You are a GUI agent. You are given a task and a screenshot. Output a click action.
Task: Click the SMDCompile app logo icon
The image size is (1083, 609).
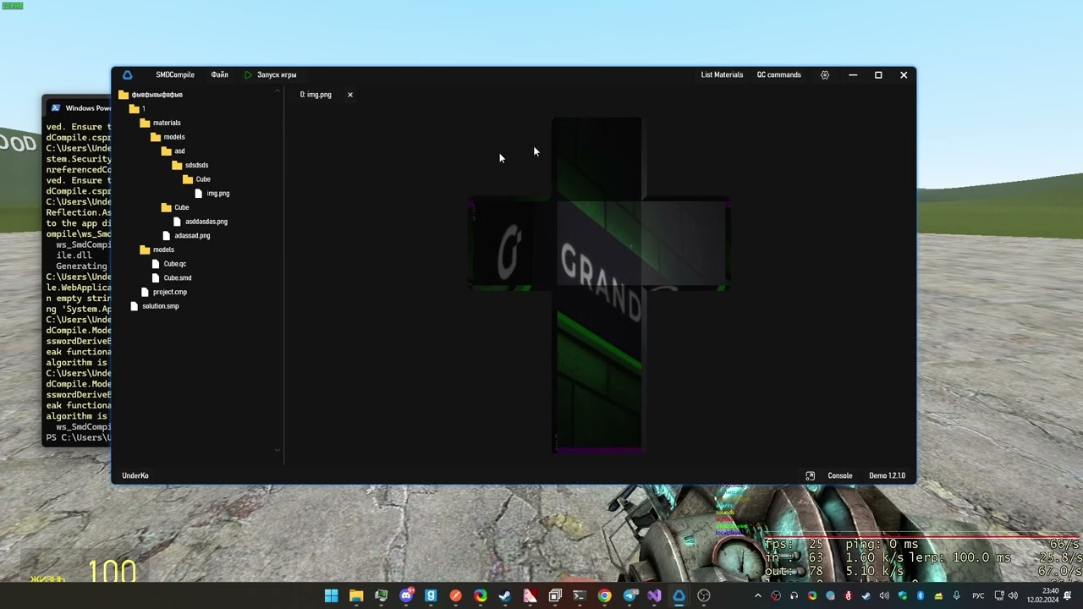tap(127, 74)
